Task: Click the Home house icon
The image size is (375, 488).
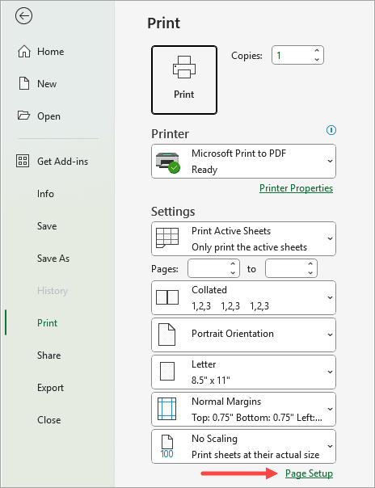Action: (24, 52)
